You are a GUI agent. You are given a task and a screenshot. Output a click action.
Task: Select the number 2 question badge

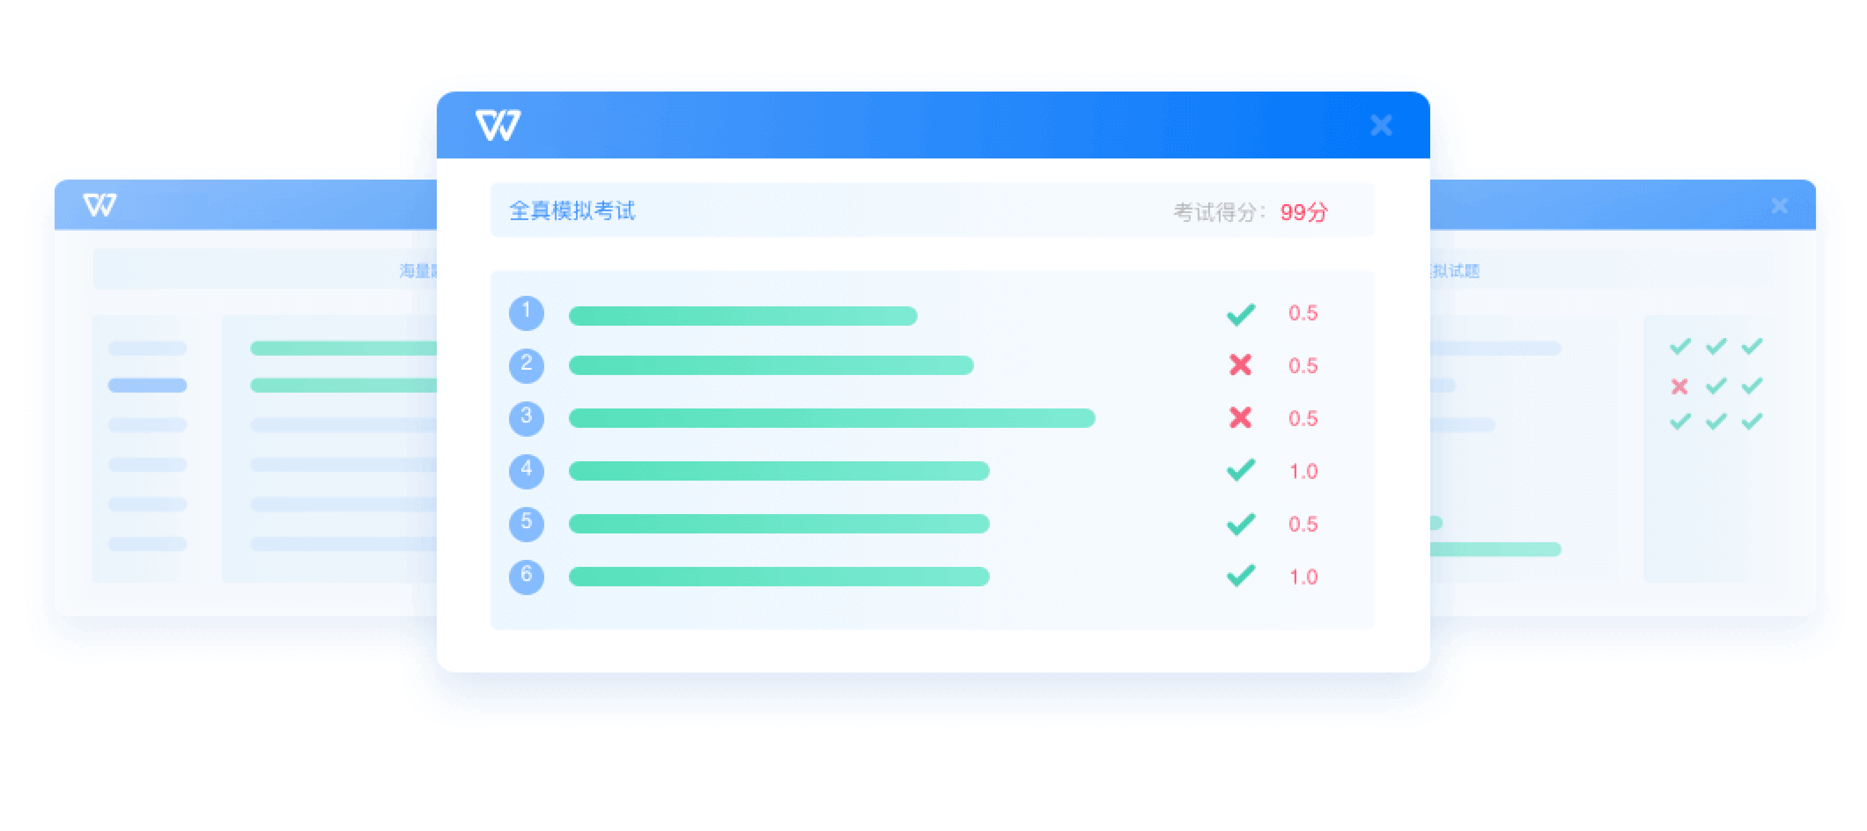[x=526, y=365]
